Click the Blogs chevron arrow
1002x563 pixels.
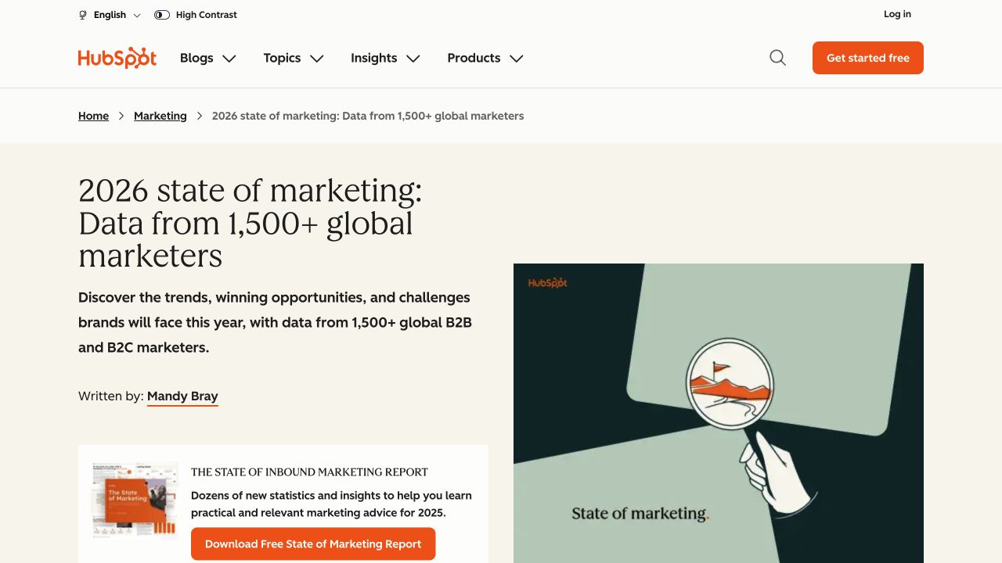click(x=229, y=59)
